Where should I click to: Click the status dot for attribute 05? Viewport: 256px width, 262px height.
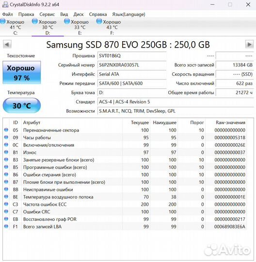(x=6, y=130)
